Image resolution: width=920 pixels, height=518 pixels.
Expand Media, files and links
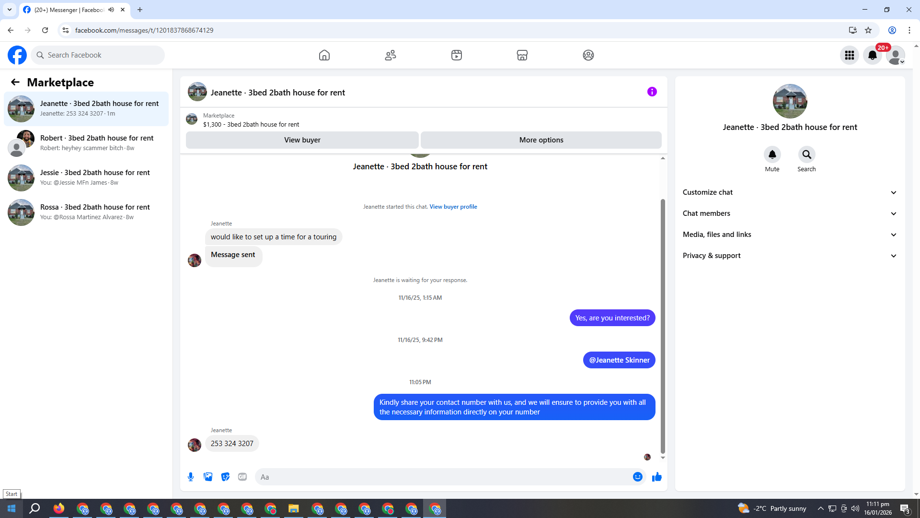789,235
